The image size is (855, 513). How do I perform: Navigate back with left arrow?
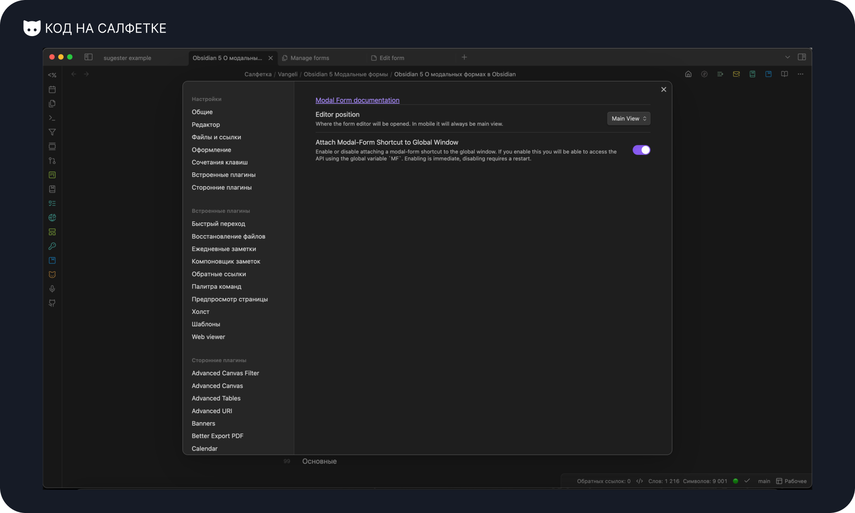[74, 74]
